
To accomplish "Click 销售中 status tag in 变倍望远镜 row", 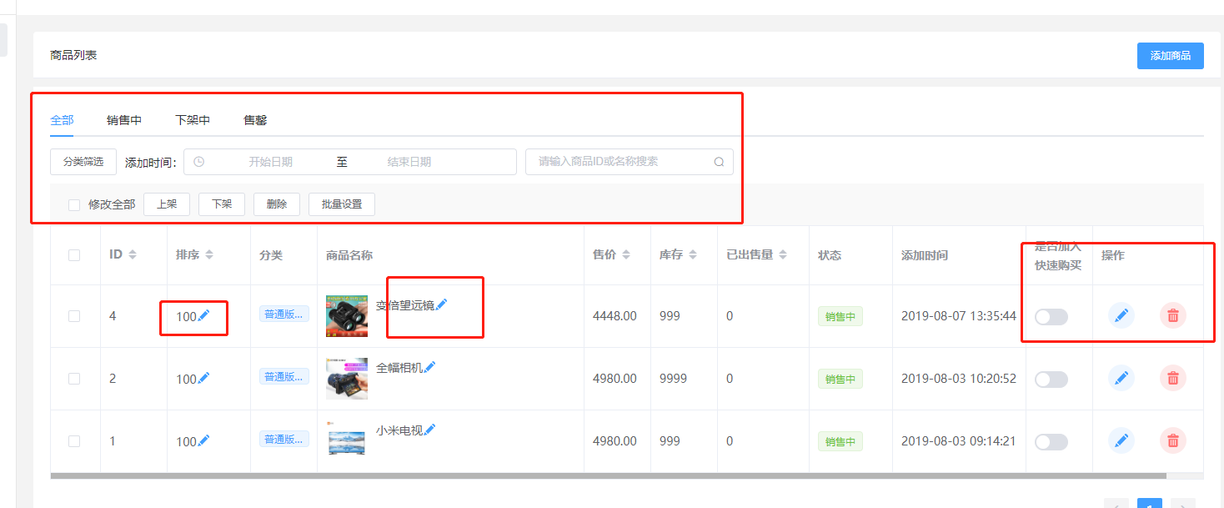I will point(840,317).
